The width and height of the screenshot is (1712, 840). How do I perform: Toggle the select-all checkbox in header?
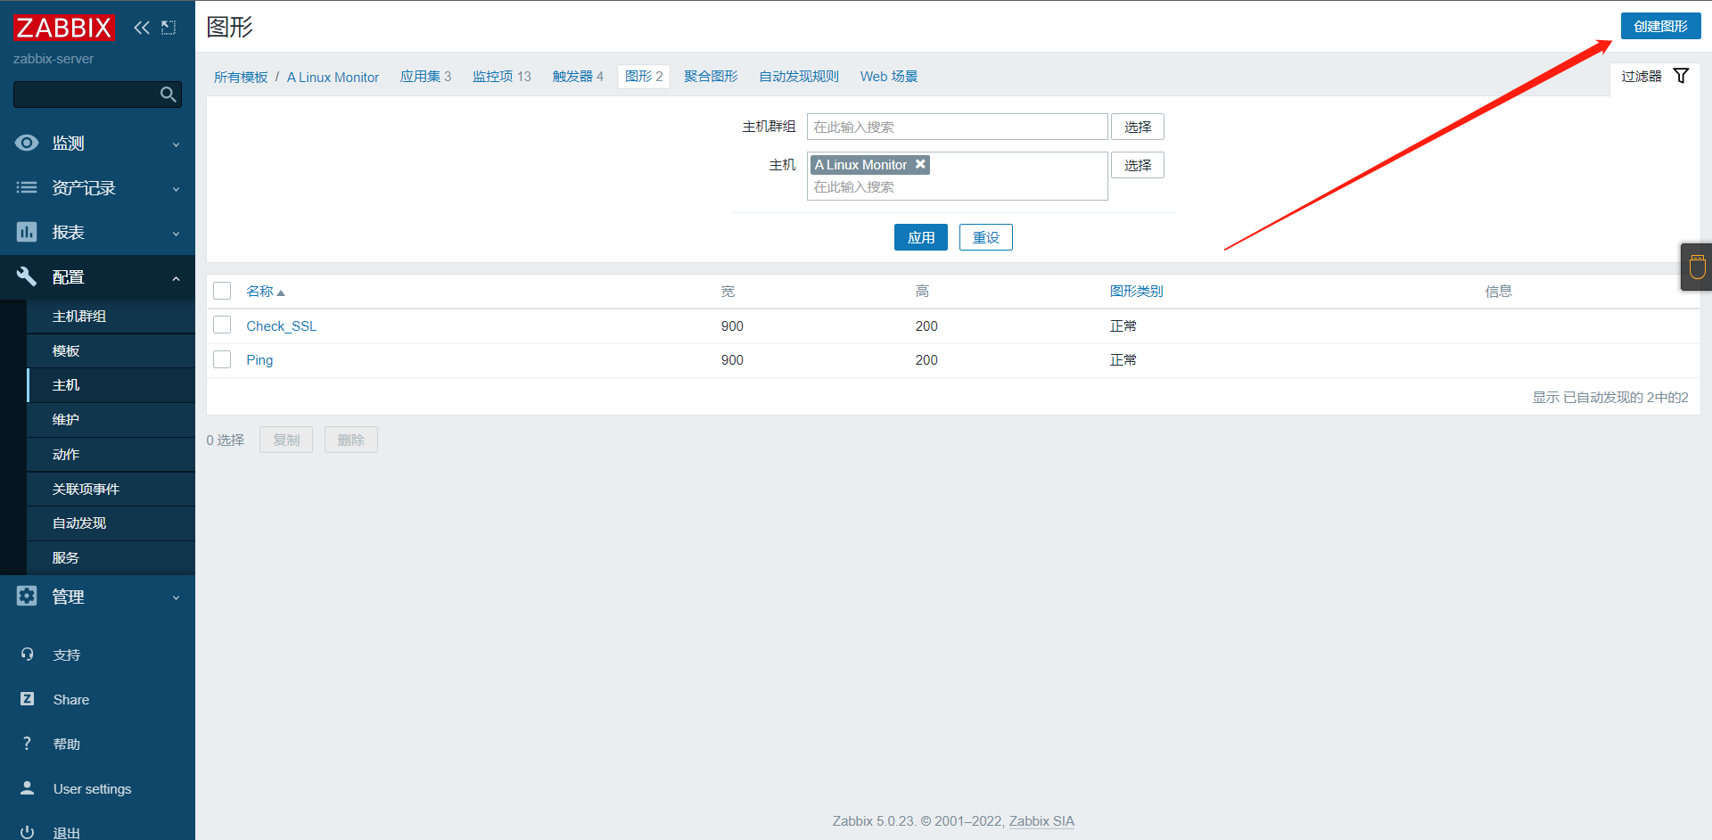click(222, 291)
